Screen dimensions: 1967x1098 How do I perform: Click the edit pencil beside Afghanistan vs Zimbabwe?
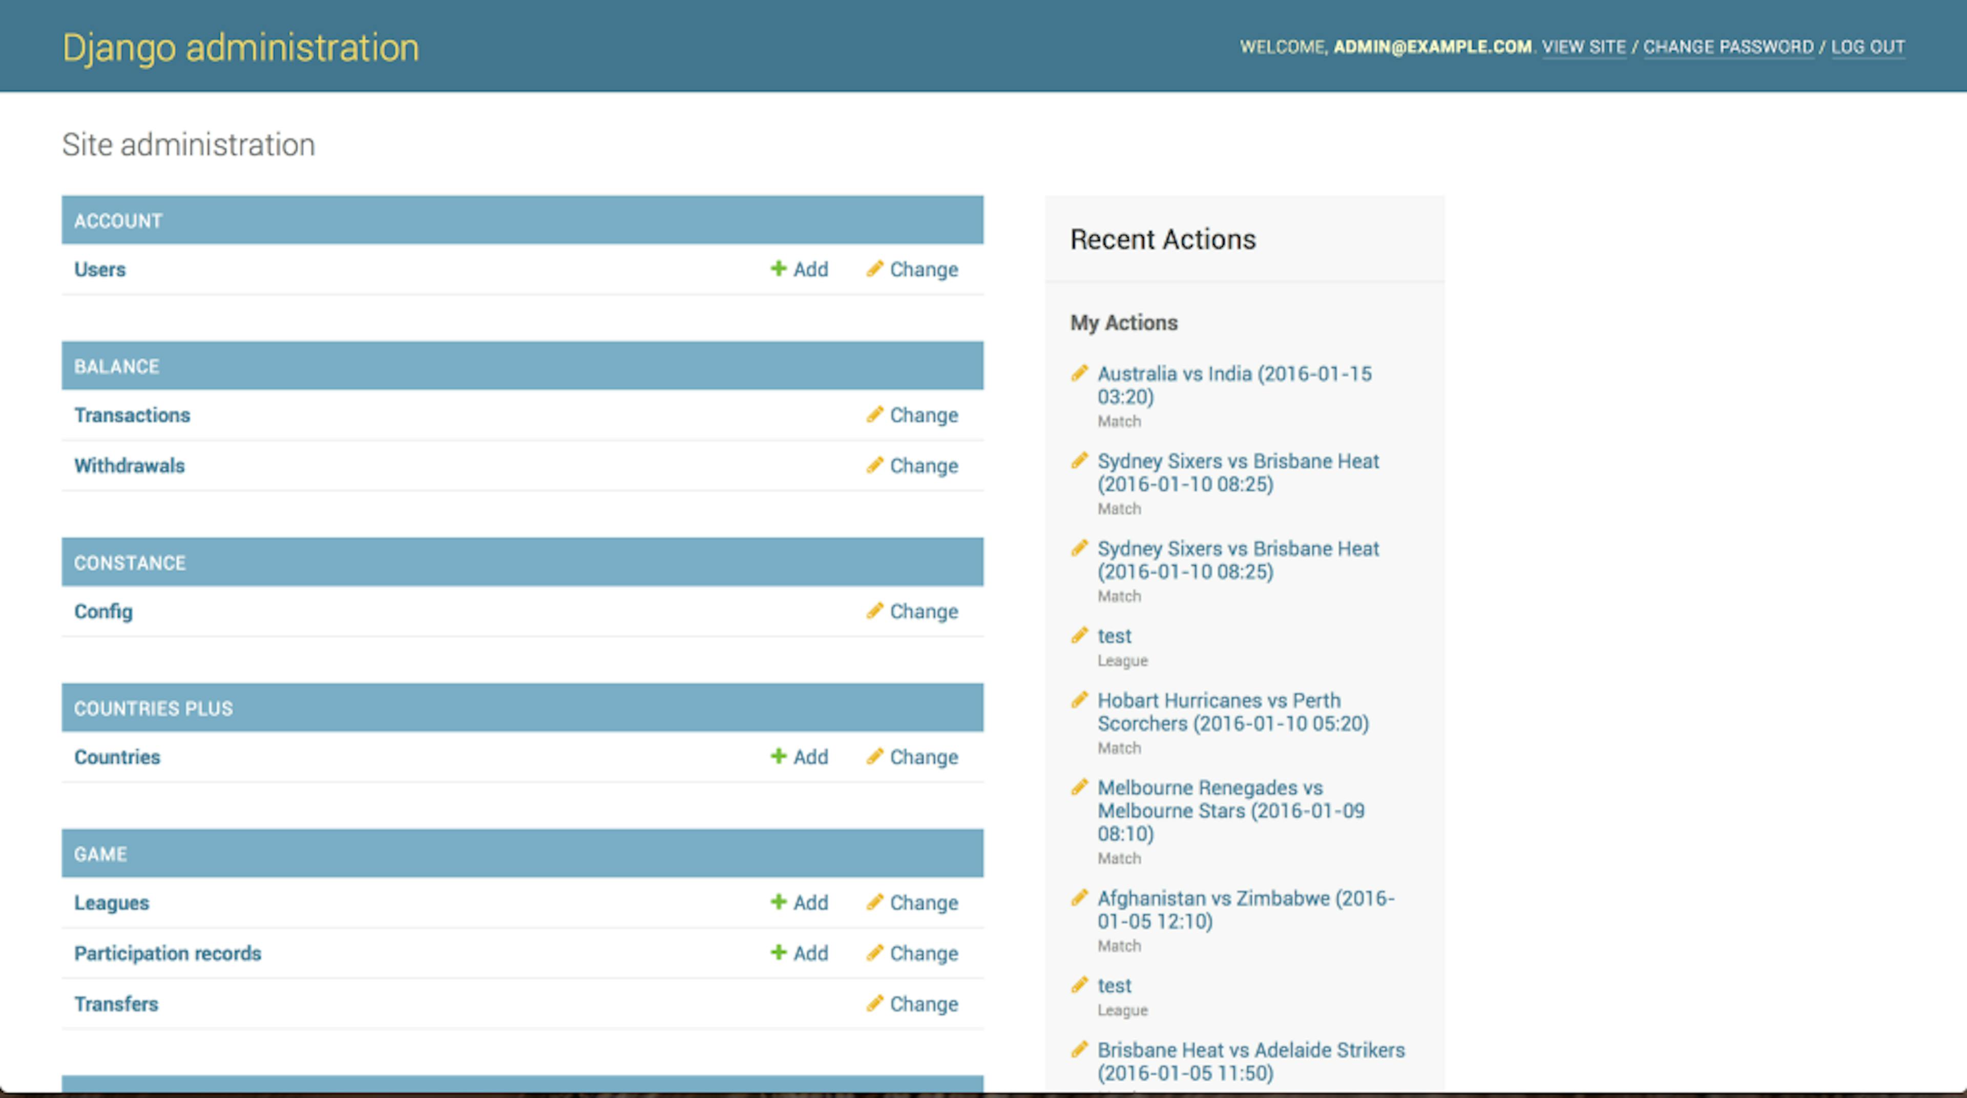point(1080,897)
